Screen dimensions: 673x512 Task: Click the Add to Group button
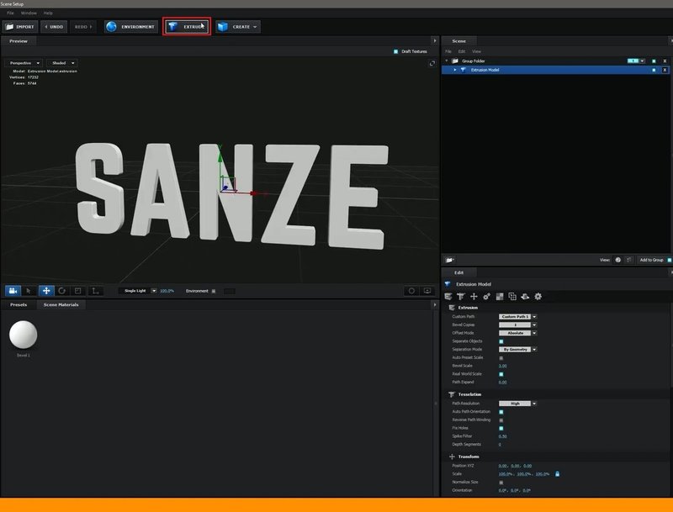pyautogui.click(x=651, y=260)
